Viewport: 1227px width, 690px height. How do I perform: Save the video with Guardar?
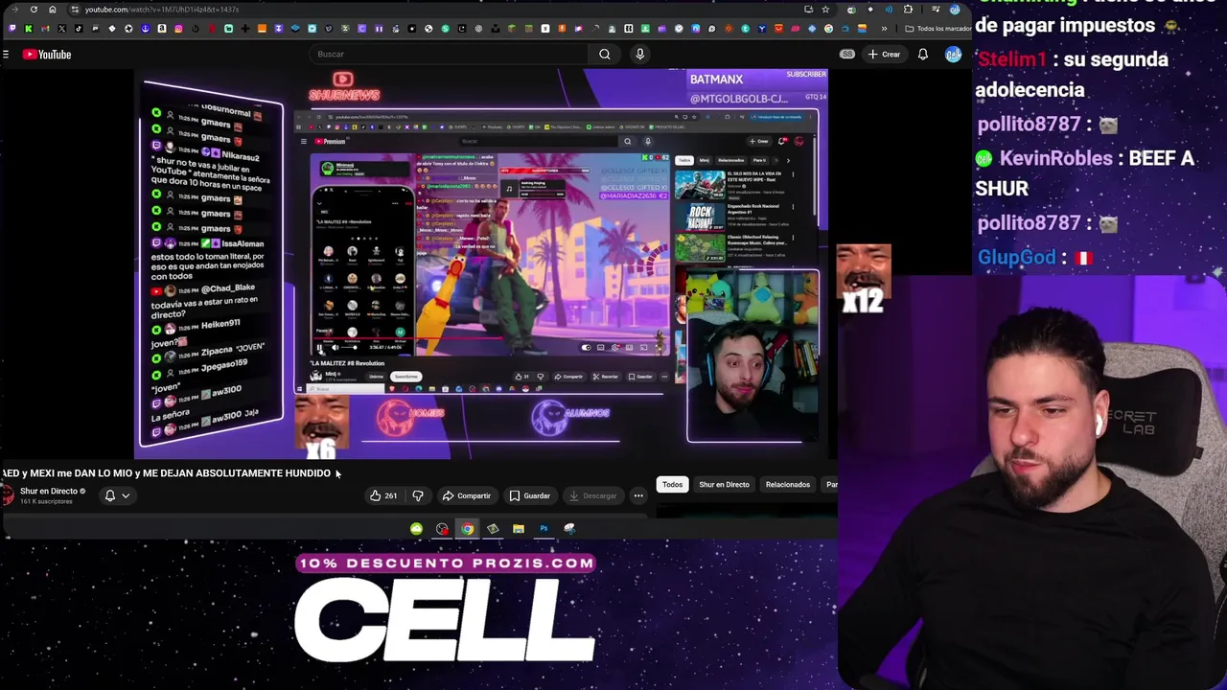pyautogui.click(x=530, y=495)
